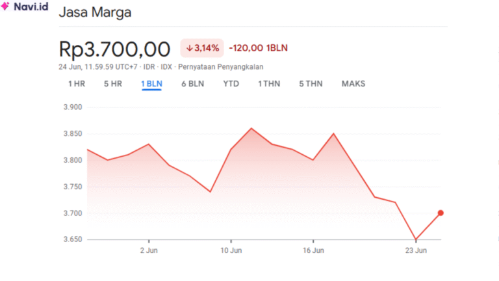Screen dimensions: 499x281
Task: Click the -120,00 1BLN change text
Action: point(259,48)
